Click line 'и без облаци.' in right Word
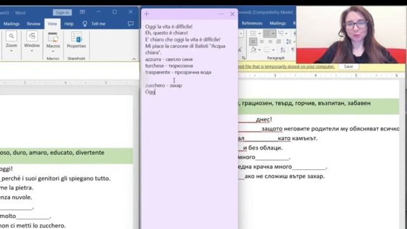The height and width of the screenshot is (229, 407). [263, 148]
